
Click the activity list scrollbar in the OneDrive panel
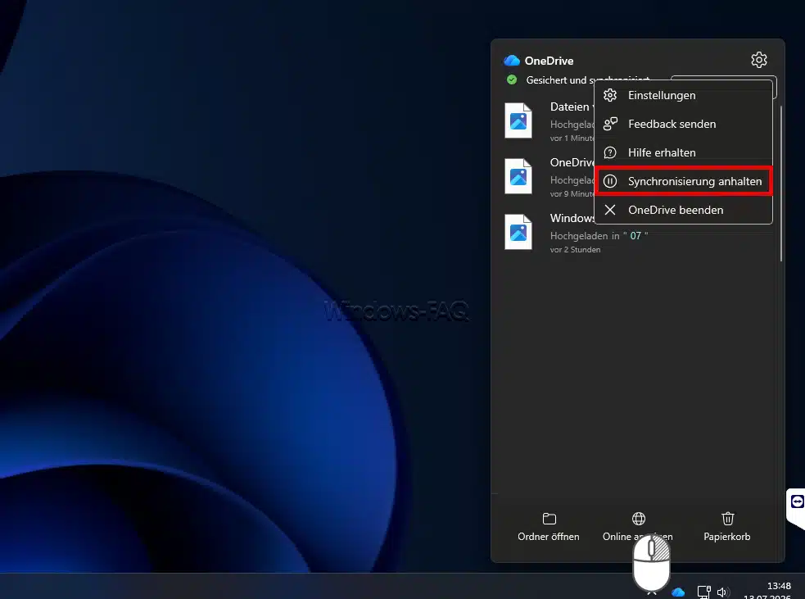[x=781, y=184]
